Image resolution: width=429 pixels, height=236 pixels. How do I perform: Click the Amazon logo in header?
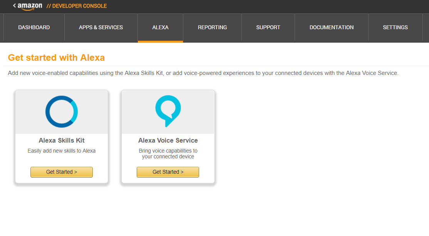[x=30, y=6]
